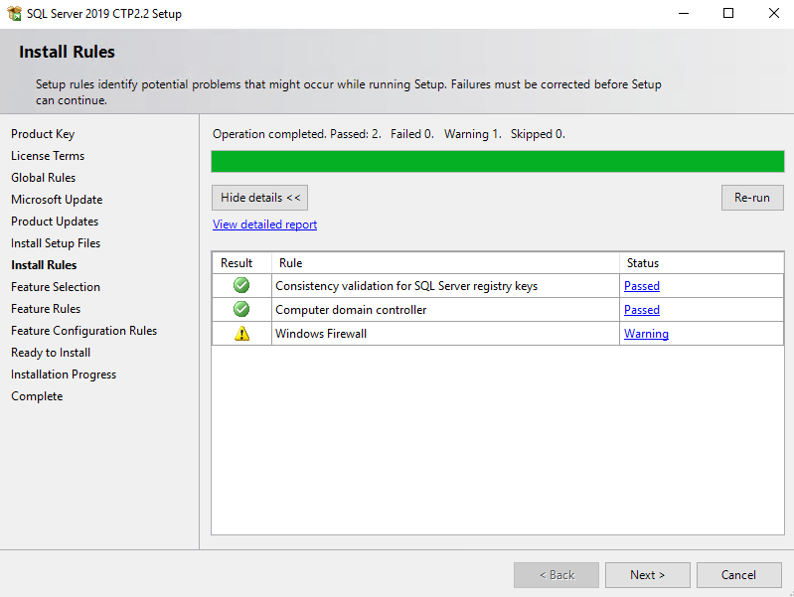Click the SQL Server Setup title bar icon
The width and height of the screenshot is (794, 597).
point(14,13)
